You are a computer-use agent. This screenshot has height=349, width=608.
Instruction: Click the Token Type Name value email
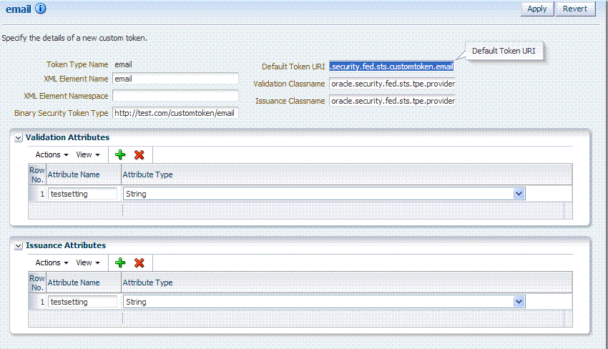(x=123, y=64)
